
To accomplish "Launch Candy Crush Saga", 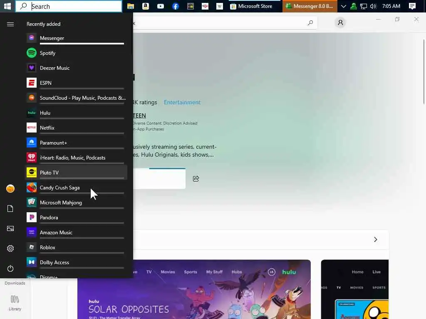I will pos(76,187).
